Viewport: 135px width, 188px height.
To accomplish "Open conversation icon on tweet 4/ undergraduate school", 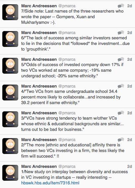I will [x=121, y=86].
